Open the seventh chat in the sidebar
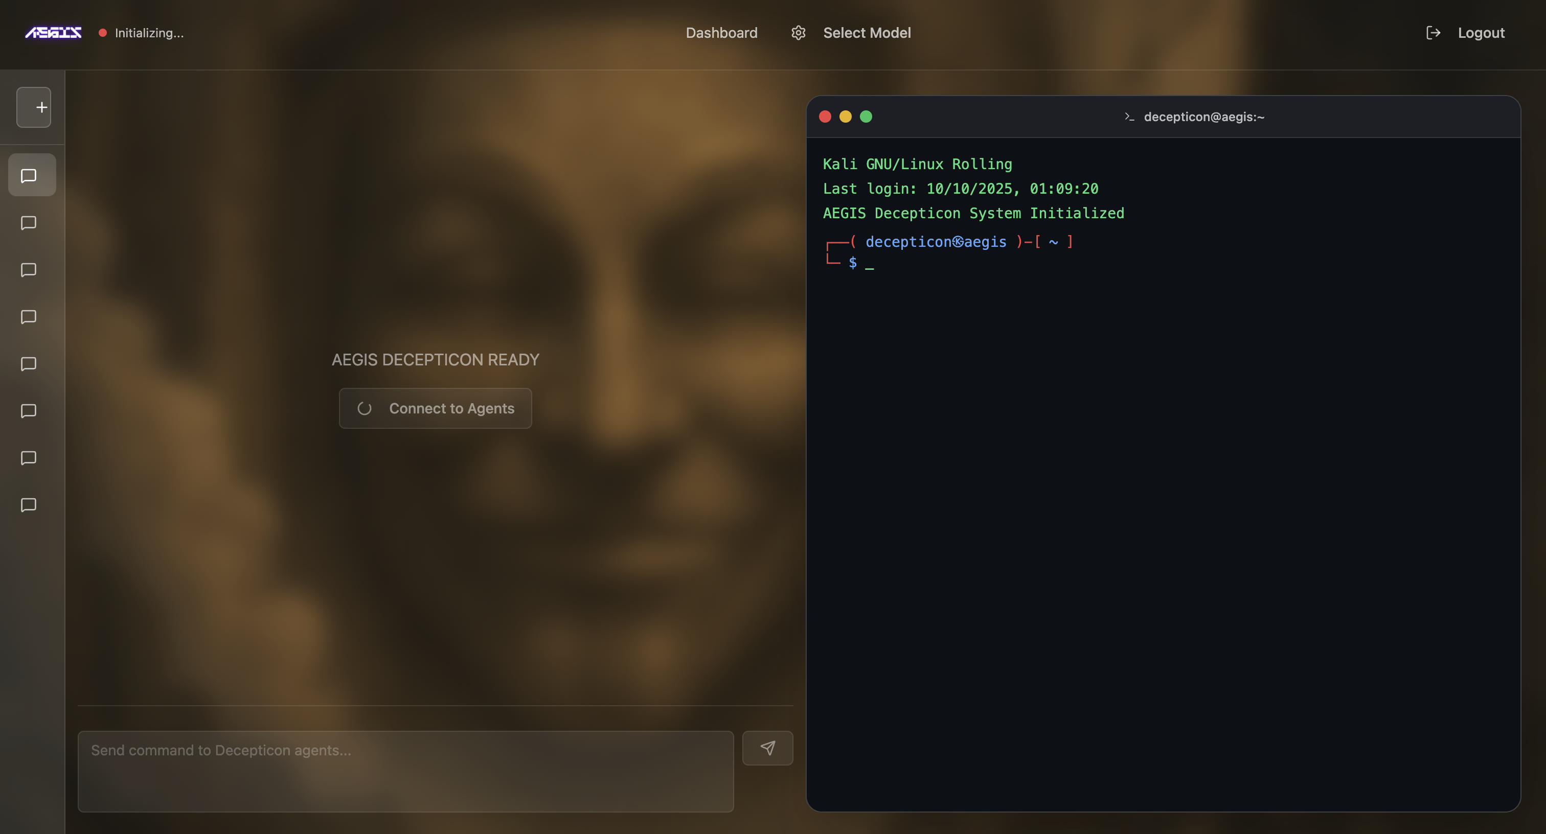This screenshot has height=834, width=1546. click(x=29, y=458)
